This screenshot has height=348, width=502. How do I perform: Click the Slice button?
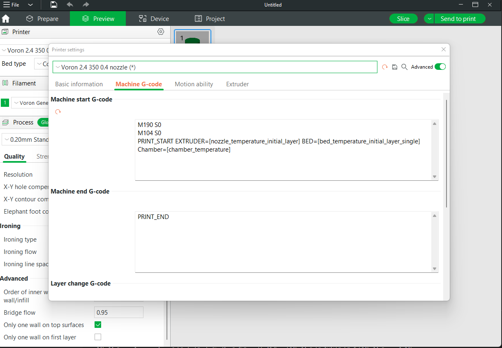point(403,19)
